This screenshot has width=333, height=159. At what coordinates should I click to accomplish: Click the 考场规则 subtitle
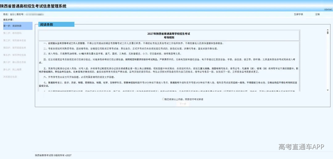point(169,37)
